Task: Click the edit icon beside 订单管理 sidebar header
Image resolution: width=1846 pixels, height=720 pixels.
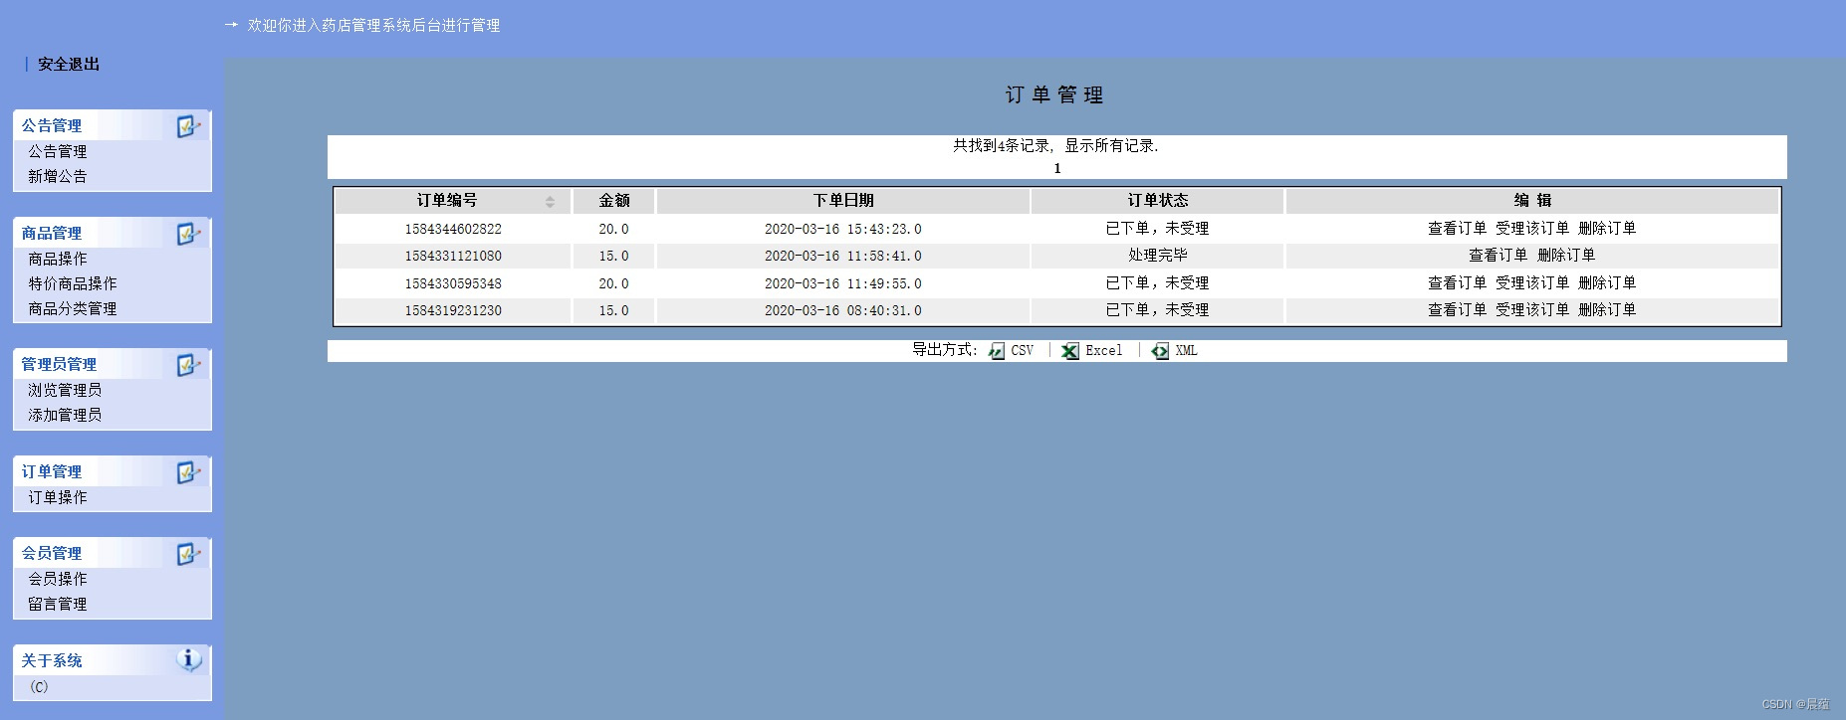Action: point(188,472)
